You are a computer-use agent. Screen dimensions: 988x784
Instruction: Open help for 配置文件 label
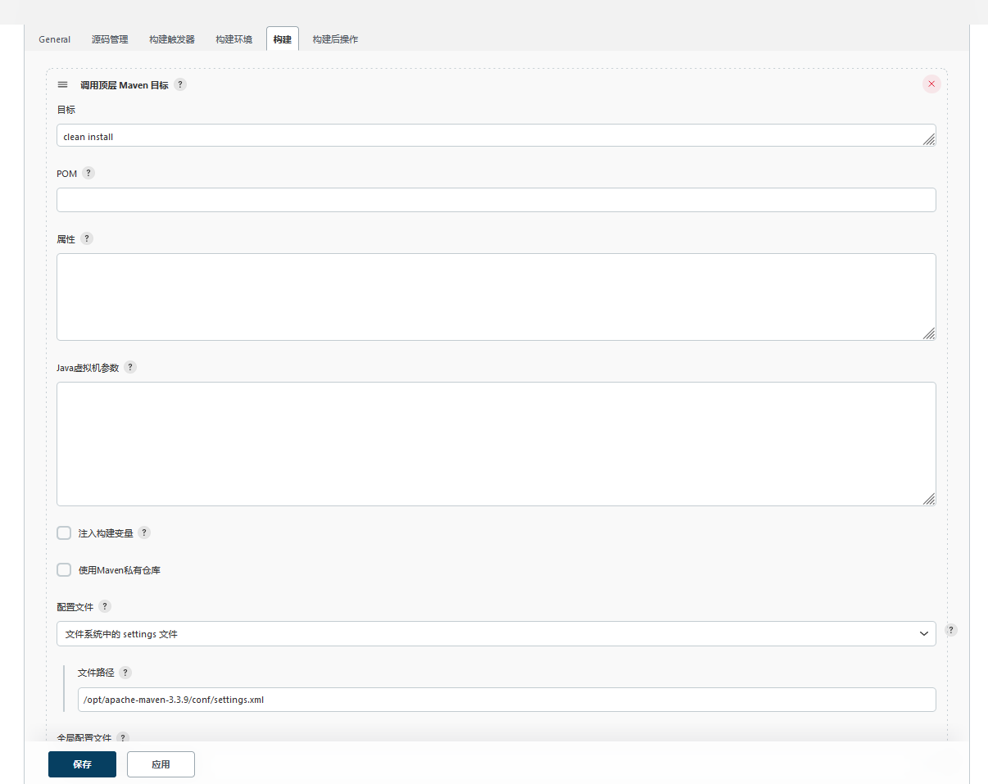click(105, 606)
